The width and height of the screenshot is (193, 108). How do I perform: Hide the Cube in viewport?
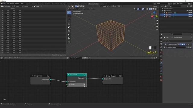click(x=189, y=15)
